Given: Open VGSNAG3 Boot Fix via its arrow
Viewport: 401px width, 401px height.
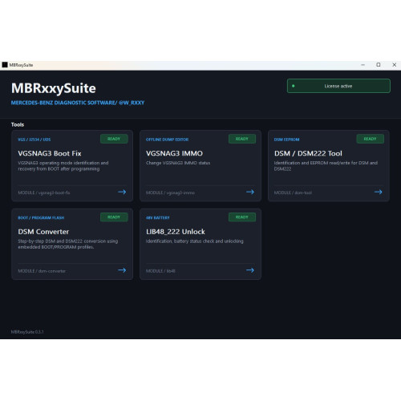Looking at the screenshot, I should point(122,192).
